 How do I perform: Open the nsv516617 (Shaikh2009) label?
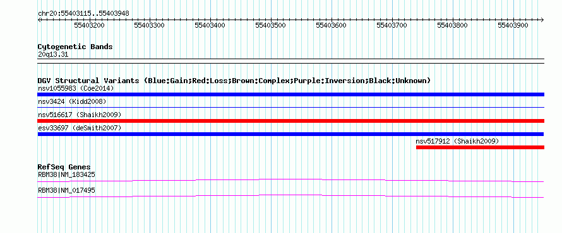(x=80, y=115)
